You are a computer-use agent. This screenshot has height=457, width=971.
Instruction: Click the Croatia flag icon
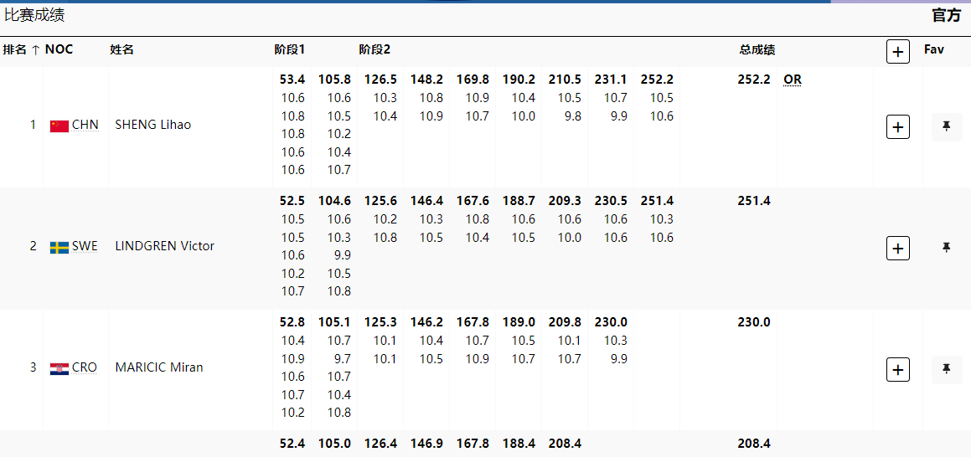tap(59, 368)
